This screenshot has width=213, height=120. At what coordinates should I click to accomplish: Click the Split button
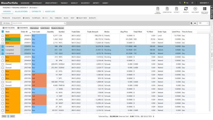(x=73, y=18)
